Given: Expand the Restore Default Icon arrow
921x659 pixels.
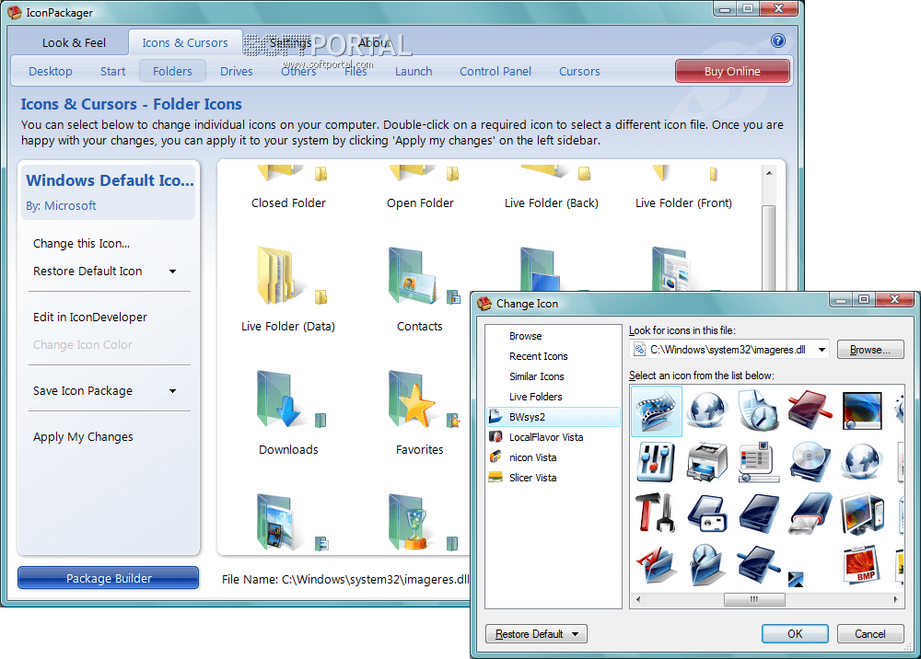Looking at the screenshot, I should [173, 272].
